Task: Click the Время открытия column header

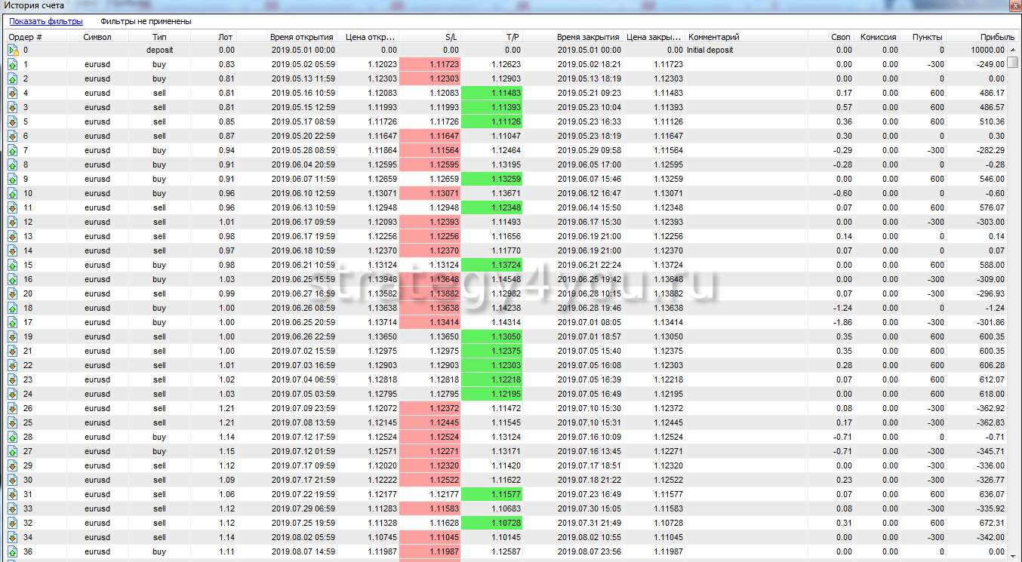Action: coord(302,37)
